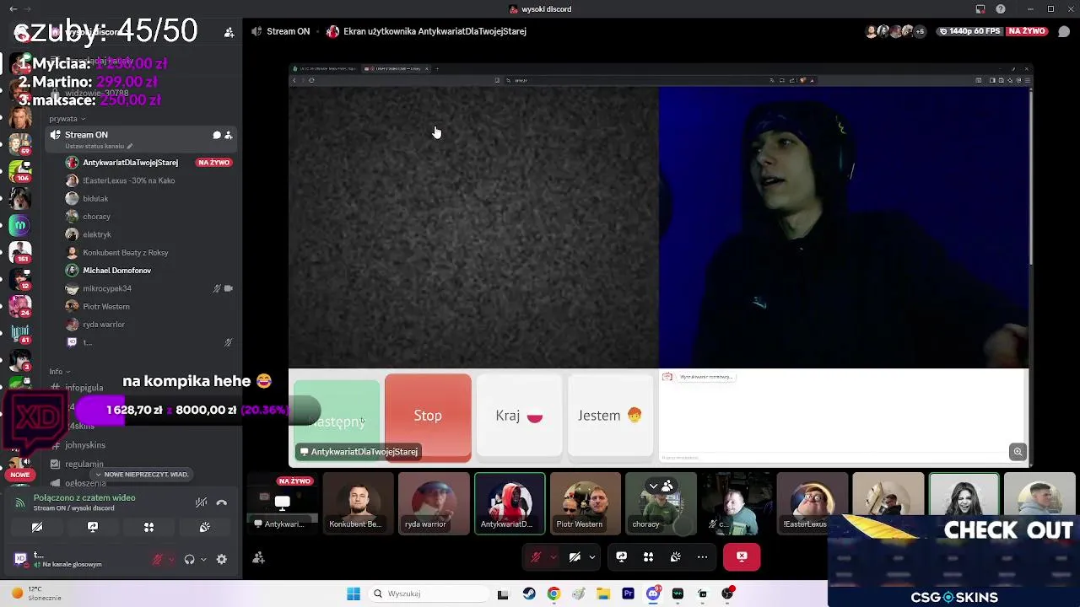Open camera device dropdown in call bar
Image resolution: width=1080 pixels, height=607 pixels.
click(592, 556)
